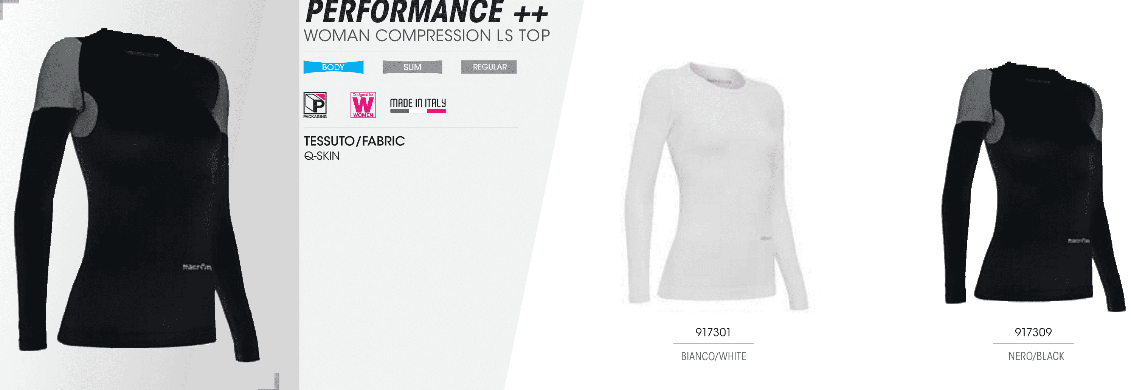
Task: Click product code 917309
Action: pos(1033,332)
